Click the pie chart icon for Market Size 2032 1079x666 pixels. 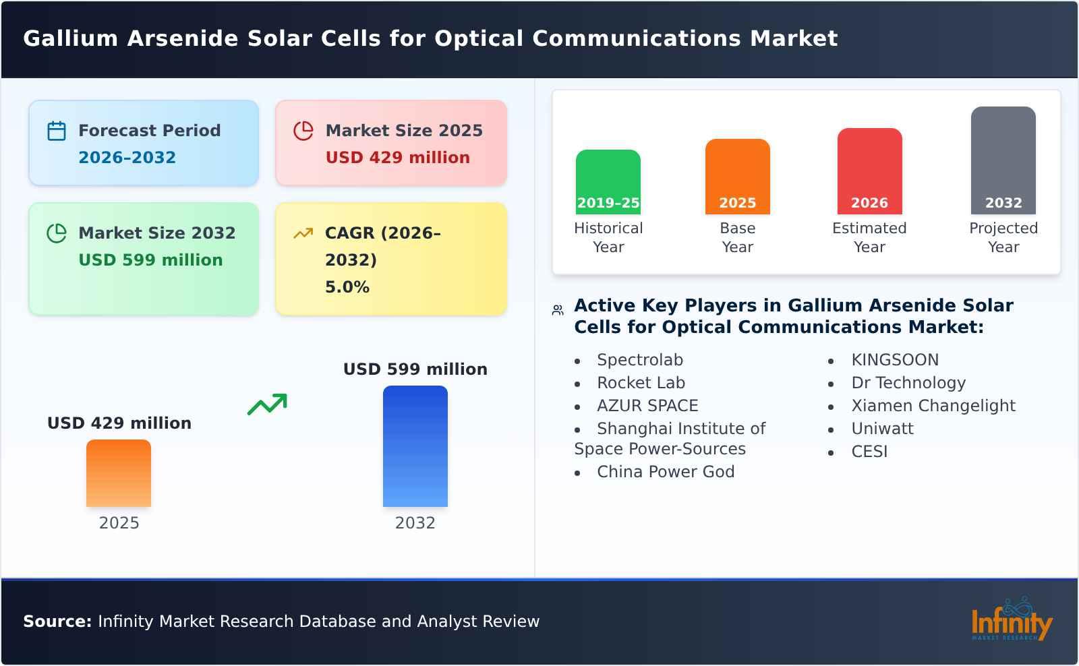[x=57, y=233]
